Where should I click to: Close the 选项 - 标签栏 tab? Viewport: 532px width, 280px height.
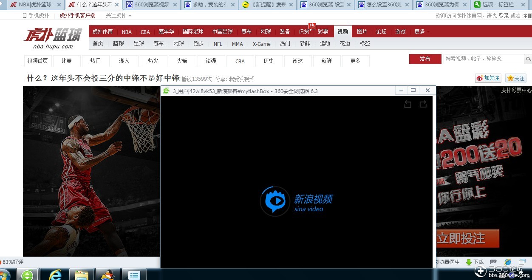524,5
